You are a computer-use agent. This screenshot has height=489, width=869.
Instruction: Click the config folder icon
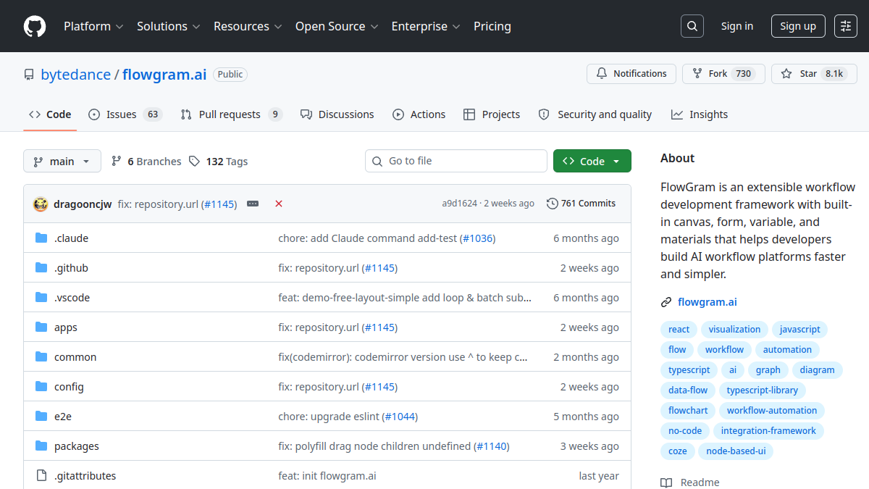coord(41,387)
